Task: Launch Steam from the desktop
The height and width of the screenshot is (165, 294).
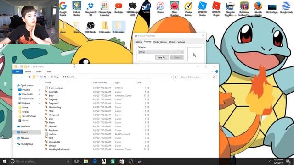Action: tap(147, 7)
